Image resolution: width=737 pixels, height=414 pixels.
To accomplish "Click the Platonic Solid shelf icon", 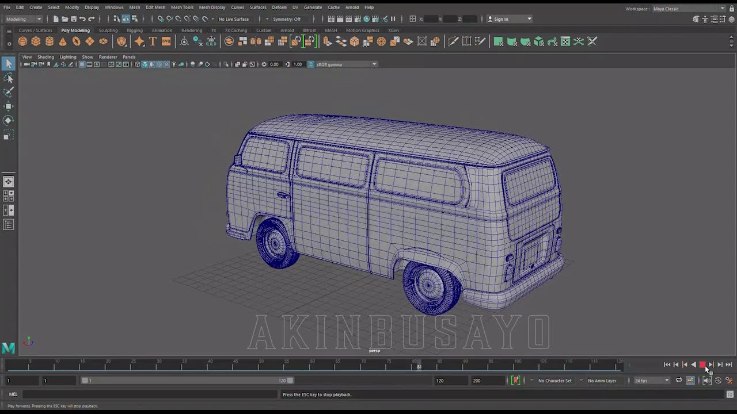I will click(x=121, y=41).
